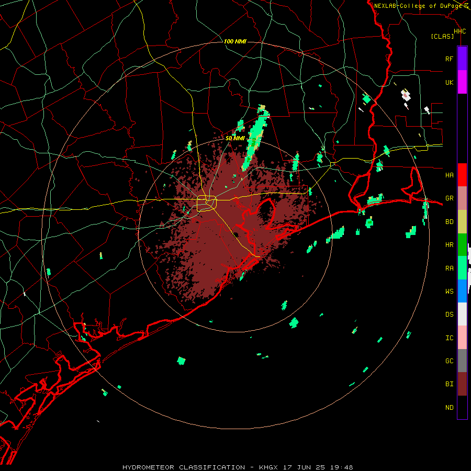This screenshot has height=471, width=471.
Task: Click the HYDROMETEOR CLASSIFICATION caption text
Action: (184, 467)
